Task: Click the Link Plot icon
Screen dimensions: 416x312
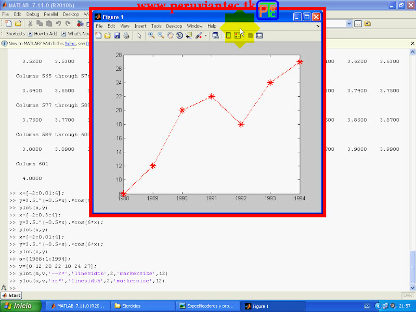Action: click(x=215, y=35)
